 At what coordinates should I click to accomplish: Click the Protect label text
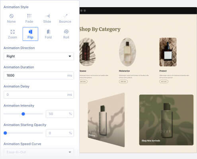pyautogui.click(x=163, y=71)
